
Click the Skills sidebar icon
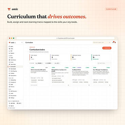coord(10,58)
